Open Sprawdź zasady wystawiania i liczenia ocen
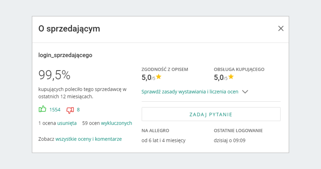The image size is (321, 169). (190, 91)
